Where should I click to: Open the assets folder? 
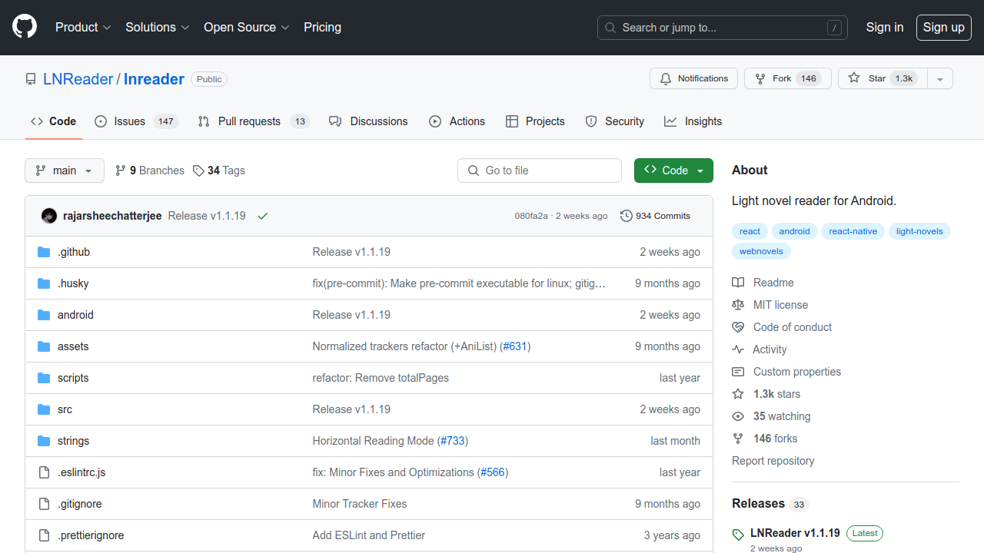[x=73, y=346]
